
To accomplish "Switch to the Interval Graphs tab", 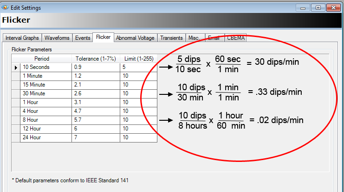I will 22,38.
